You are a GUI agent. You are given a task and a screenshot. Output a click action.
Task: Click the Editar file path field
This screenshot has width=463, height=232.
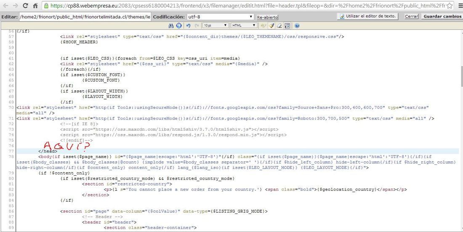pos(85,17)
